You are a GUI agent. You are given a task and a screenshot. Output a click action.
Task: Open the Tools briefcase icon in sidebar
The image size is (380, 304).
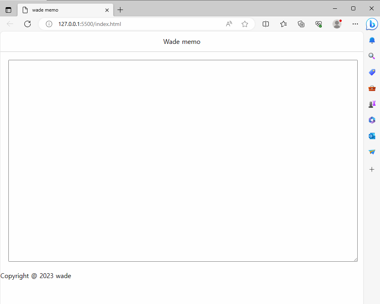(x=372, y=88)
